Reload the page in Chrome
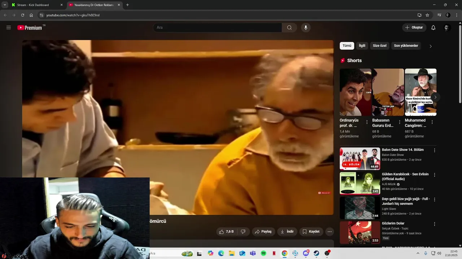462x259 pixels. tap(22, 15)
